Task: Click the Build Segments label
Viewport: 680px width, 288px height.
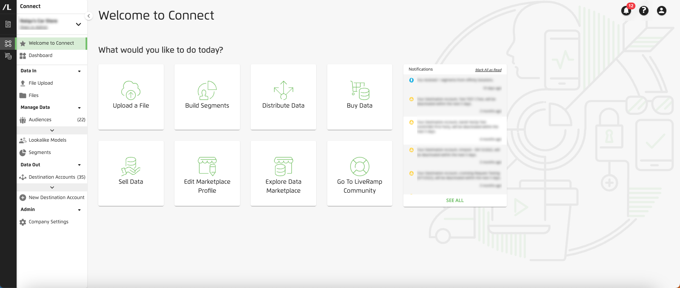Action: click(x=207, y=106)
